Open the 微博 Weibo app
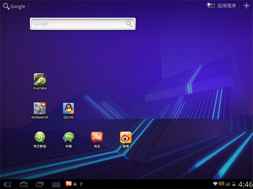 (x=125, y=140)
